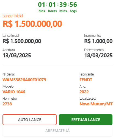The image size is (116, 140).
Task: Click the FENDT manufacturer value
Action: pos(86,80)
